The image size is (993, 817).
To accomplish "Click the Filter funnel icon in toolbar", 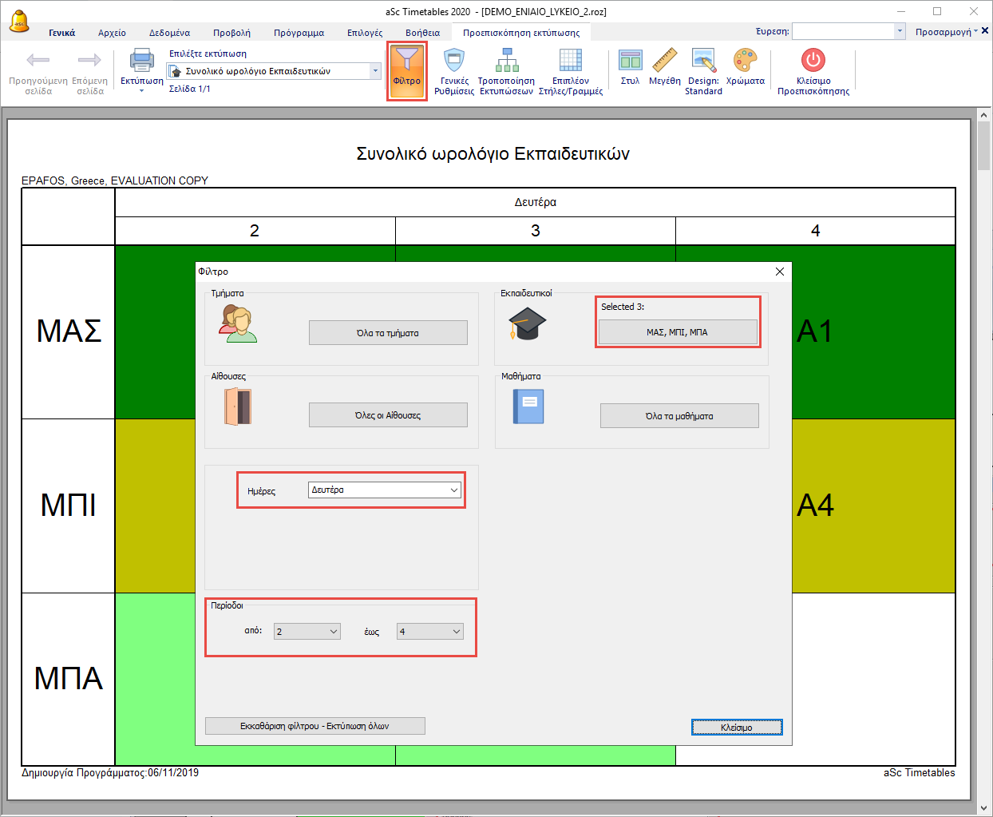I will 406,61.
